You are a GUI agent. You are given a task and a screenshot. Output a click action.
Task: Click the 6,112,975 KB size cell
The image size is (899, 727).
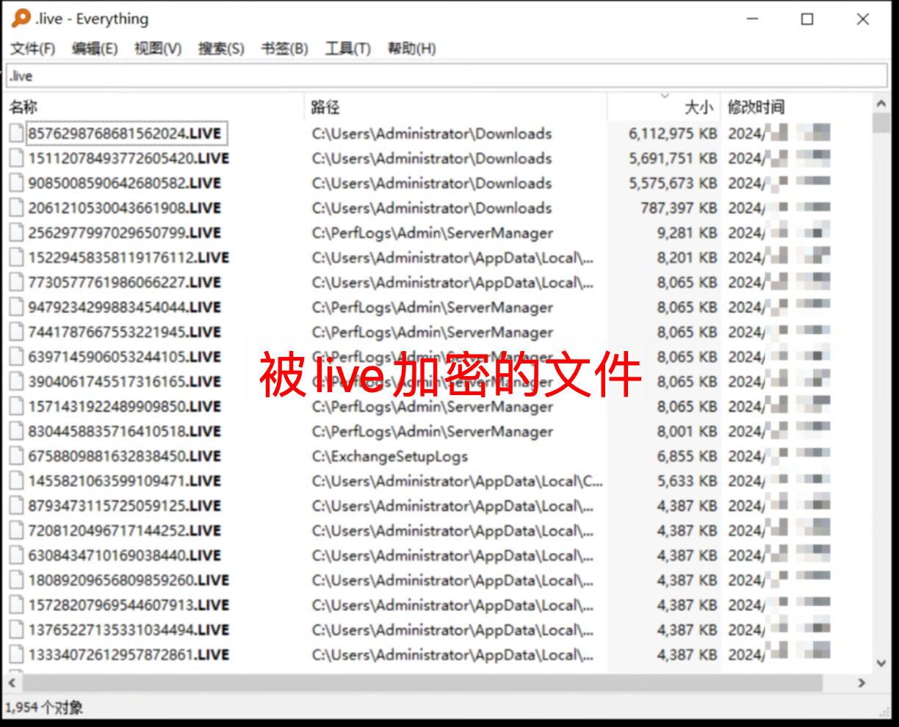pyautogui.click(x=673, y=134)
